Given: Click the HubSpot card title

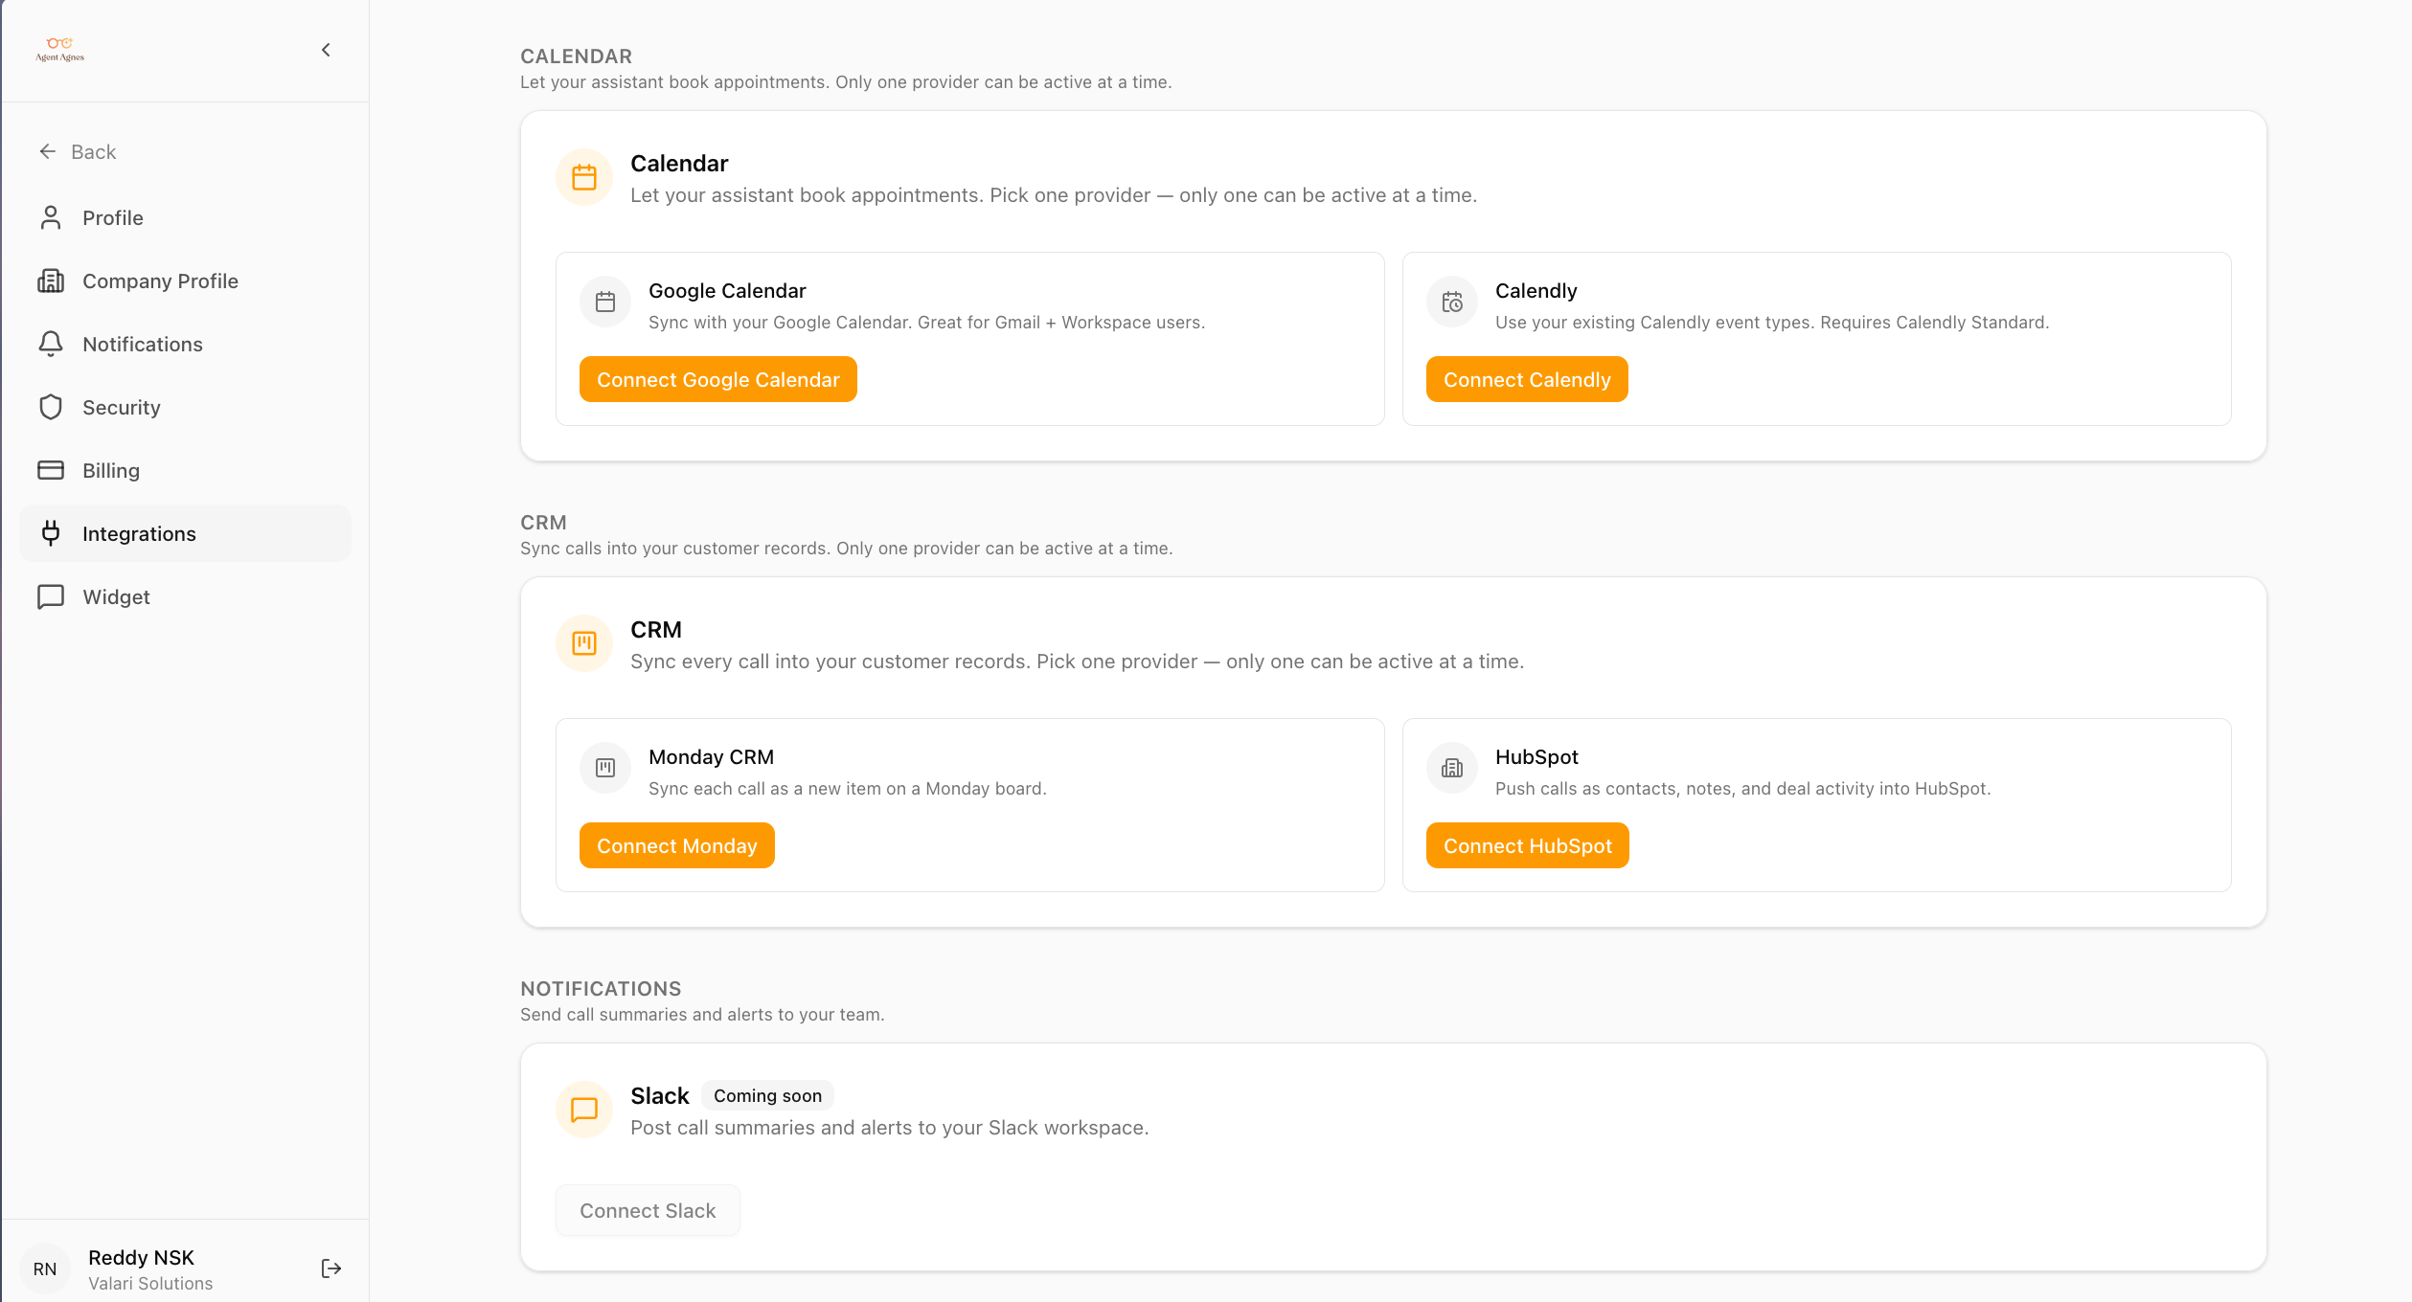Looking at the screenshot, I should click(1536, 756).
